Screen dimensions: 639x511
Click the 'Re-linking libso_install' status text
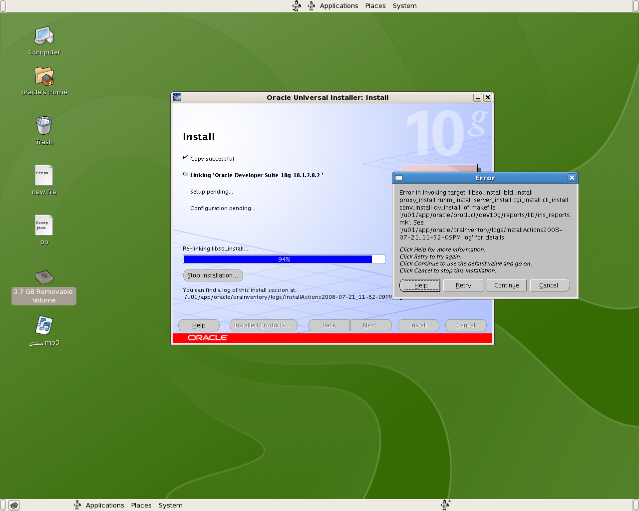pyautogui.click(x=216, y=249)
